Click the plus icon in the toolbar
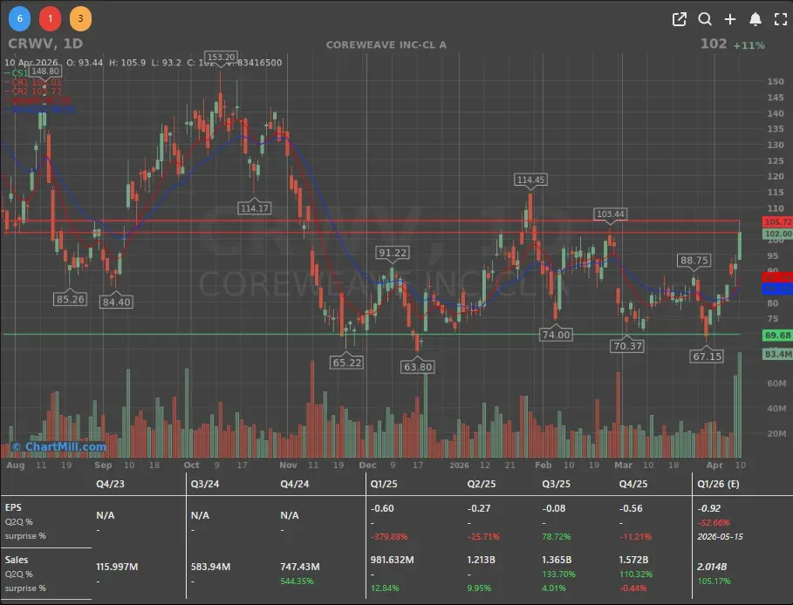This screenshot has height=605, width=793. pyautogui.click(x=730, y=18)
